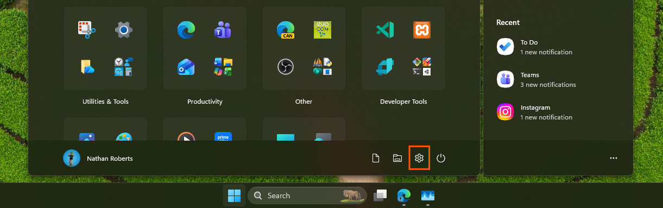Click the To Do "1 new notification" text
Viewport: 663px width, 208px height.
546,52
